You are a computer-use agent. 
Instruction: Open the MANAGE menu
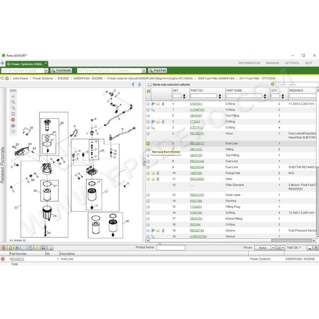click(273, 63)
